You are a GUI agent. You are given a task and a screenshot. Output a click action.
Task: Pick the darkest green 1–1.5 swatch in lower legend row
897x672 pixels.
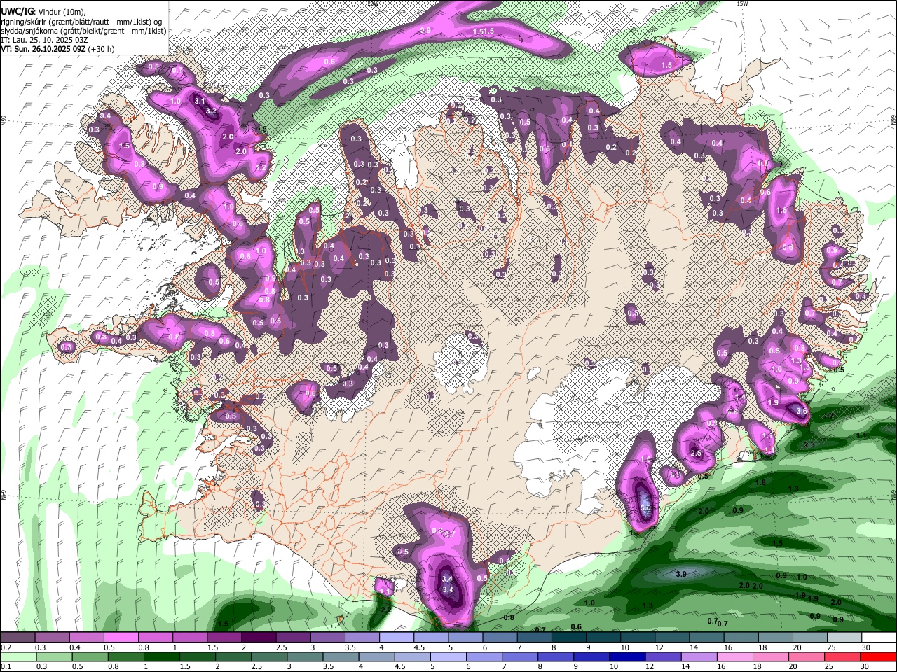tap(162, 657)
